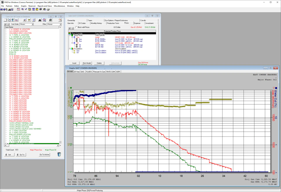This screenshot has height=192, width=281.
Task: Click the Refresh icon in Case List toolbar
Action: pos(34,20)
